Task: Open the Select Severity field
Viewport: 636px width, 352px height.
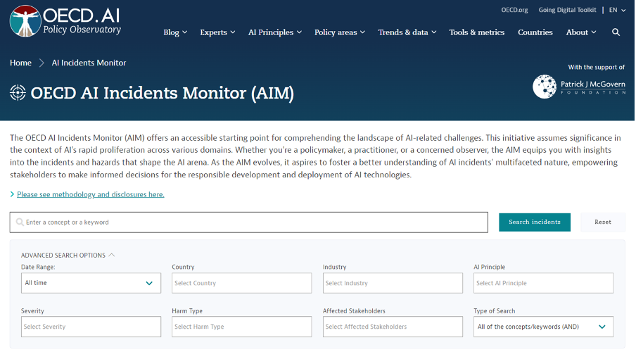Action: pyautogui.click(x=91, y=327)
